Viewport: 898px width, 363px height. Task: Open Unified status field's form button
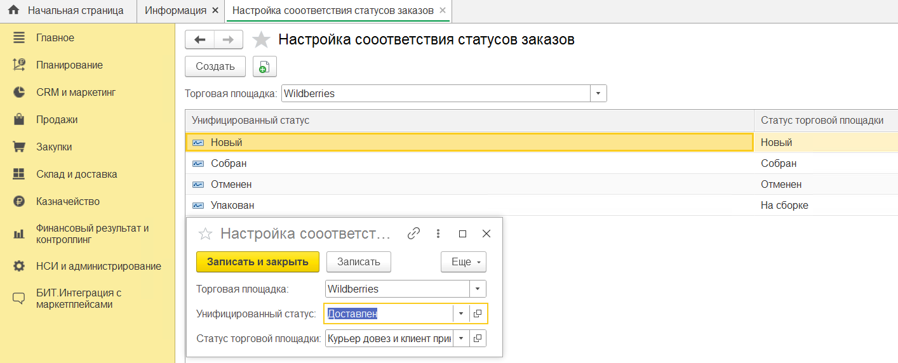pos(478,313)
